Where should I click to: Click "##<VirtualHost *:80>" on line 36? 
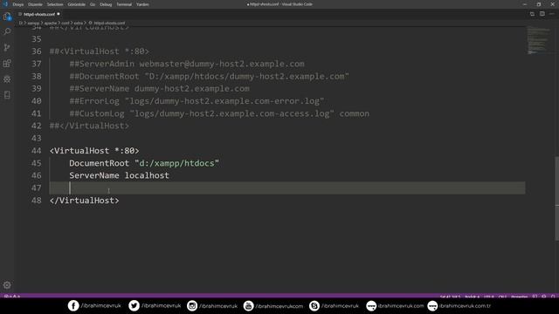click(x=99, y=51)
